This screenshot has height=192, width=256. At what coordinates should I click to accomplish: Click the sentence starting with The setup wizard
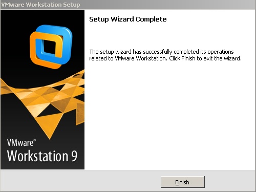[161, 52]
